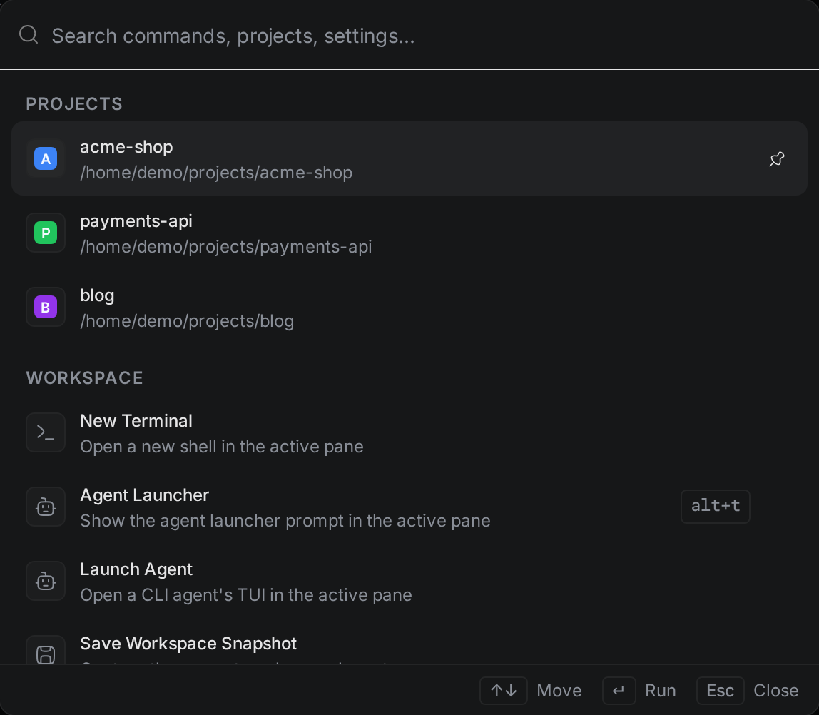
Task: Click "Open a CLI agent's TUI" description
Action: coord(246,595)
